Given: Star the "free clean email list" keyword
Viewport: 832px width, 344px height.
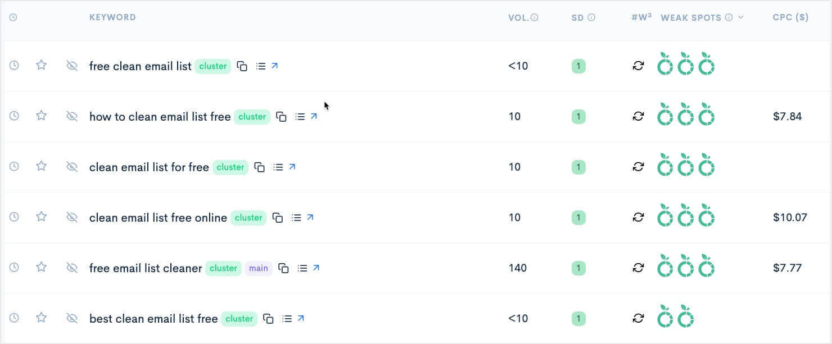Looking at the screenshot, I should [x=41, y=65].
